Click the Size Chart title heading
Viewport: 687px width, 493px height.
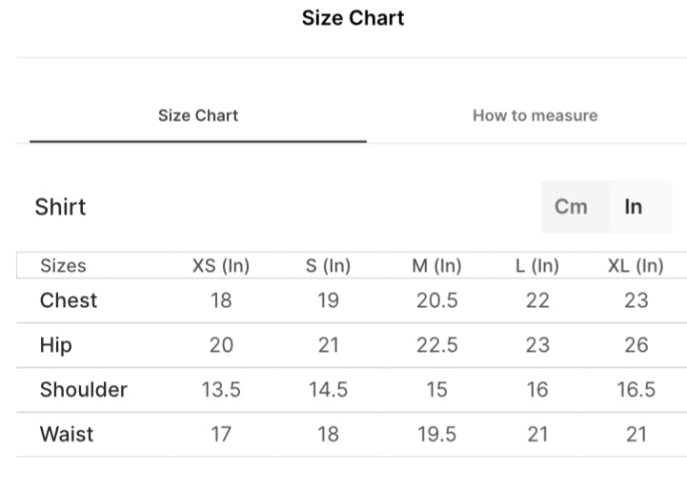click(353, 18)
